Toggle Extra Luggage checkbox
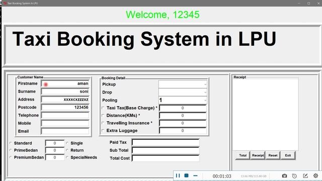This screenshot has height=181, width=322. 103,131
